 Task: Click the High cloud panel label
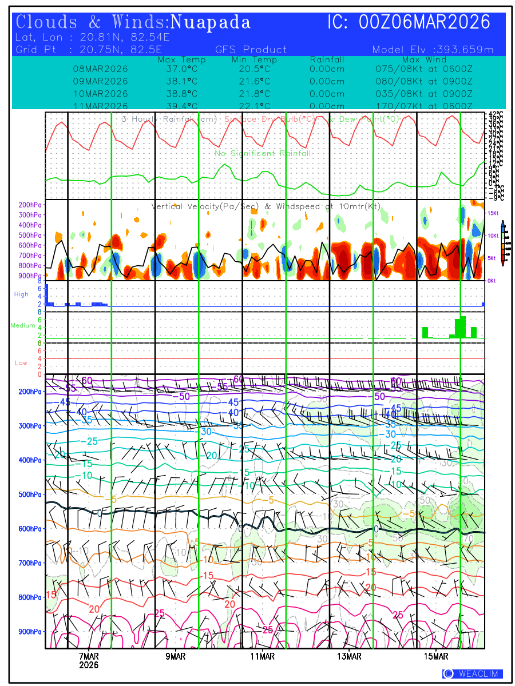(21, 294)
